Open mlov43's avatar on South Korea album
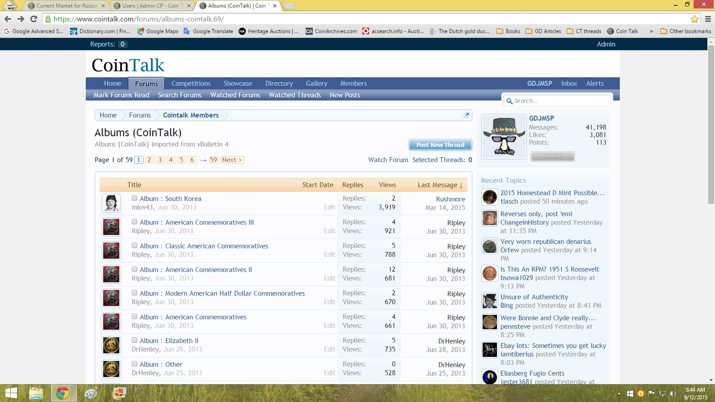This screenshot has height=402, width=715. coord(111,203)
